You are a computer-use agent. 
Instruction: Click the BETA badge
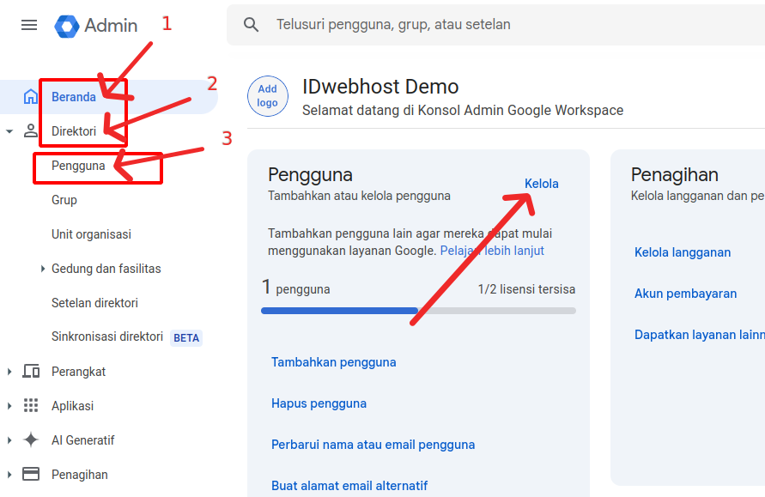[x=186, y=338]
